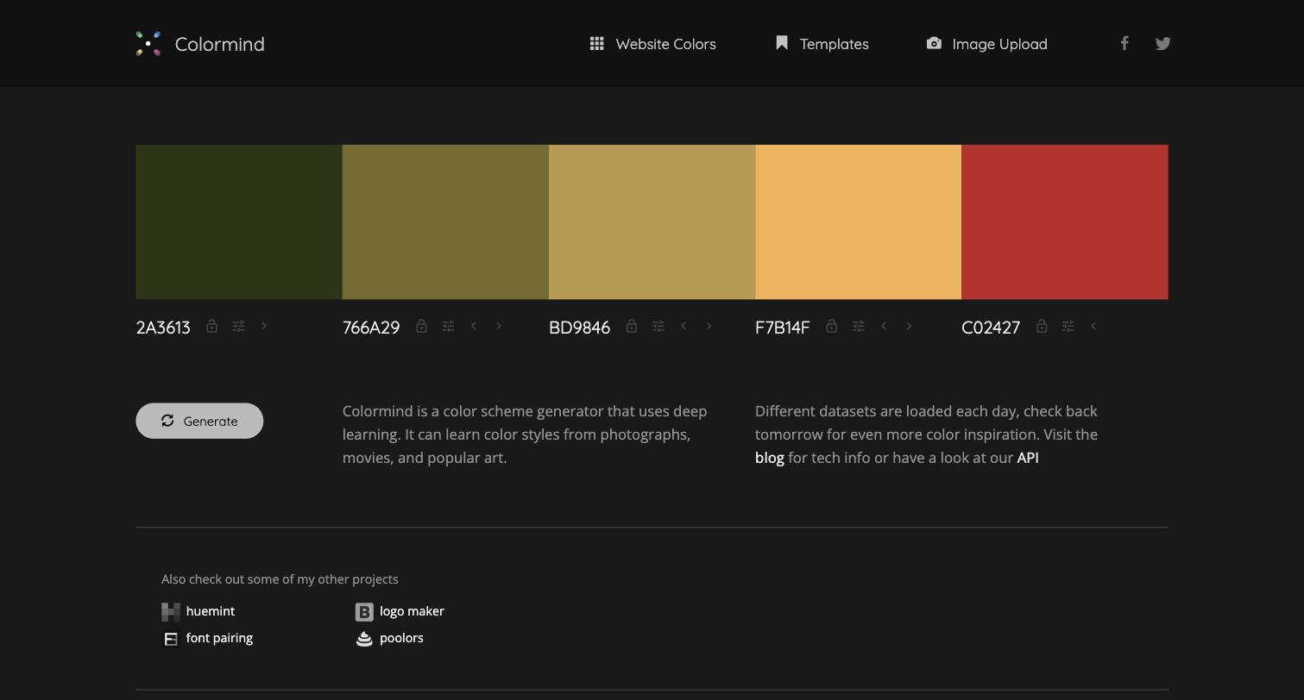Move color 766A29 left with arrow
This screenshot has width=1304, height=700.
pyautogui.click(x=474, y=326)
